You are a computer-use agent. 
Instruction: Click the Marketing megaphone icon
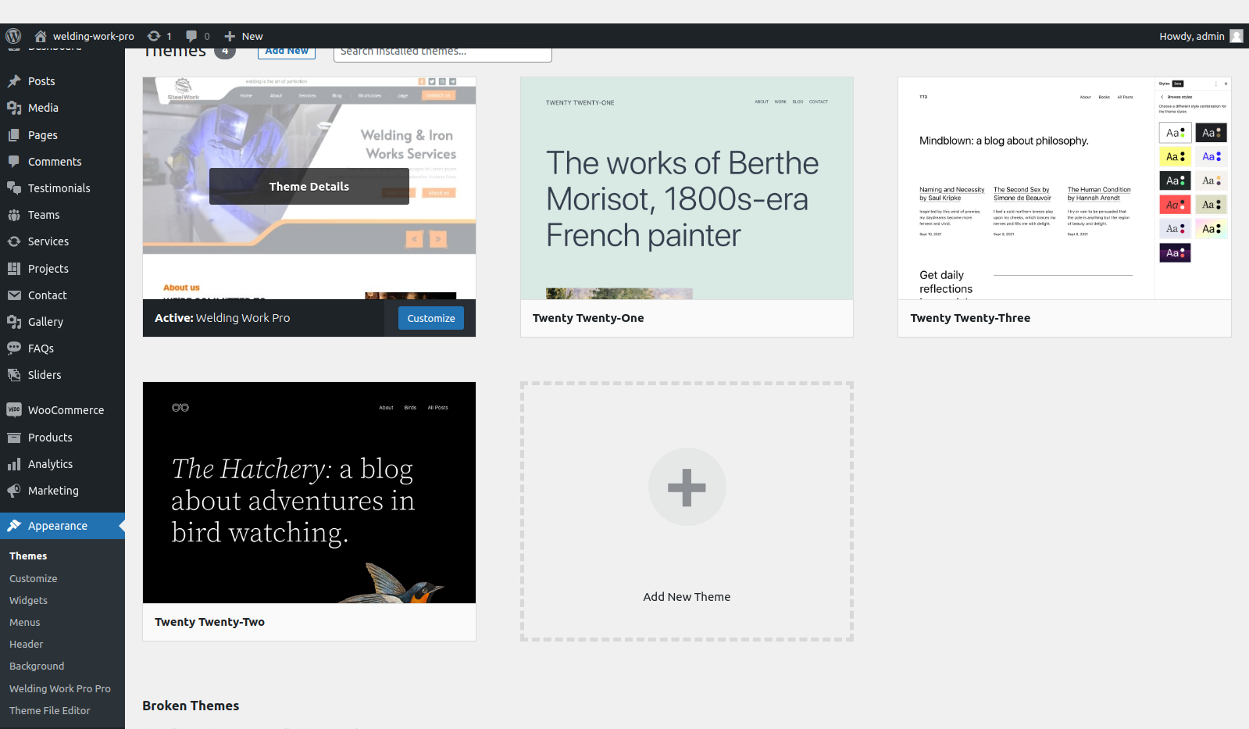click(x=14, y=491)
